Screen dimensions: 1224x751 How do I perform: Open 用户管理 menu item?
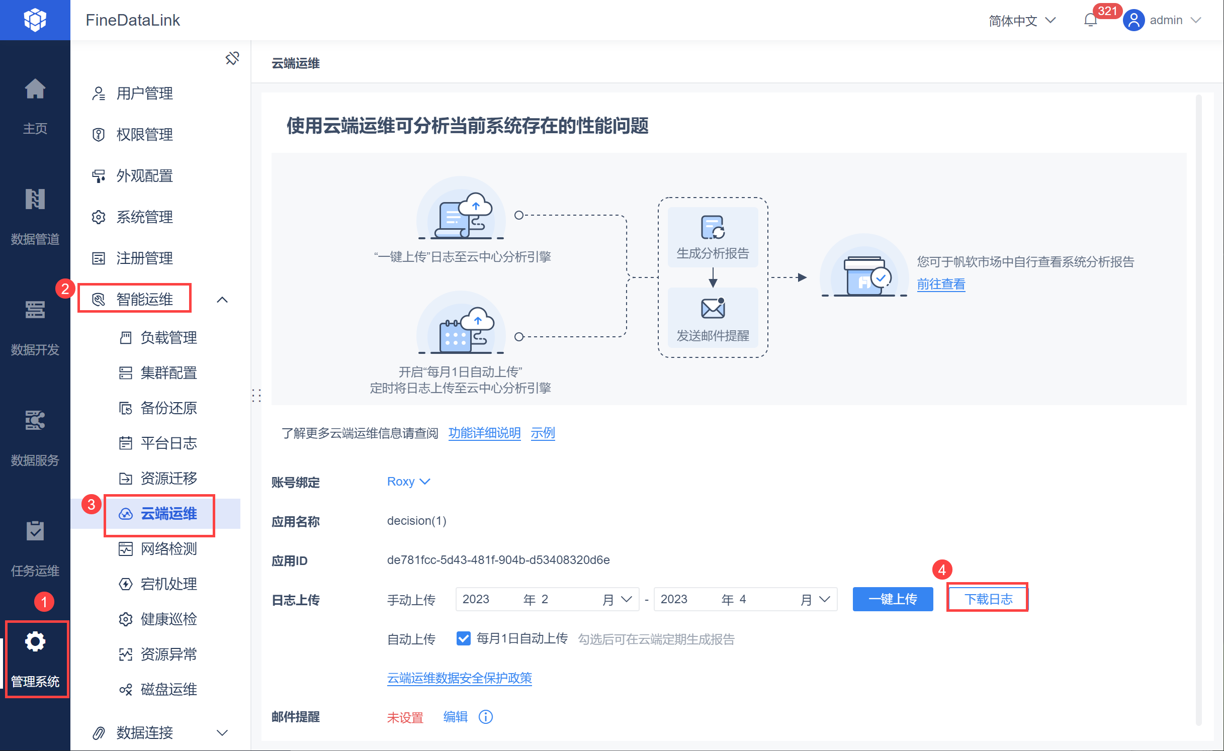click(145, 93)
